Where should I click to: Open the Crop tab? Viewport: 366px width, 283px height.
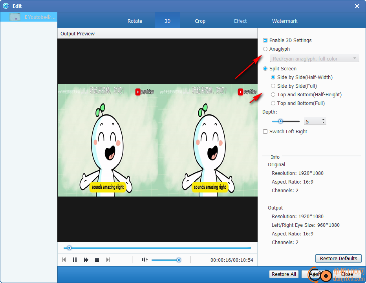[200, 21]
